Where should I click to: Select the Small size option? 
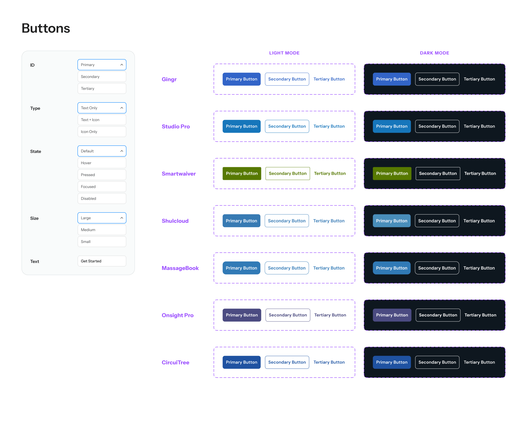[x=102, y=242]
